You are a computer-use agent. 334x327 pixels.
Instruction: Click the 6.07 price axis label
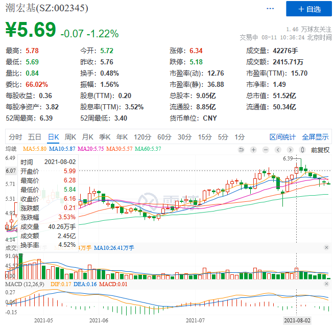[x=11, y=171]
